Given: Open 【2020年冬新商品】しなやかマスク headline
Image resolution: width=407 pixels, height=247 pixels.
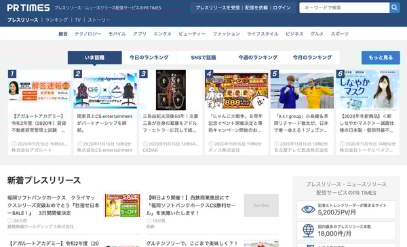Looking at the screenshot, I should [367, 123].
